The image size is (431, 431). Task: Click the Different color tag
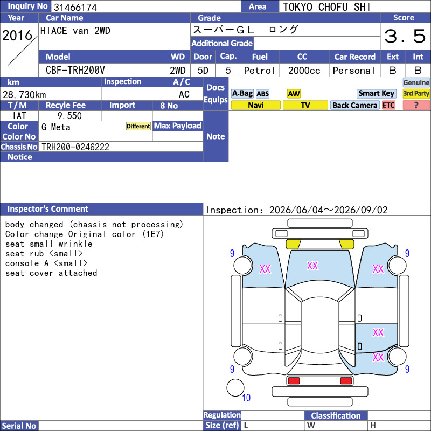click(138, 126)
